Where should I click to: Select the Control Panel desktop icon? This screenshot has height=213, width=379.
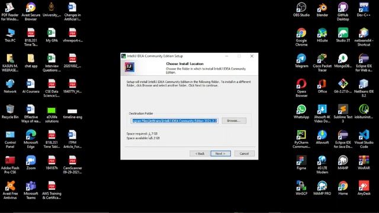pyautogui.click(x=10, y=139)
